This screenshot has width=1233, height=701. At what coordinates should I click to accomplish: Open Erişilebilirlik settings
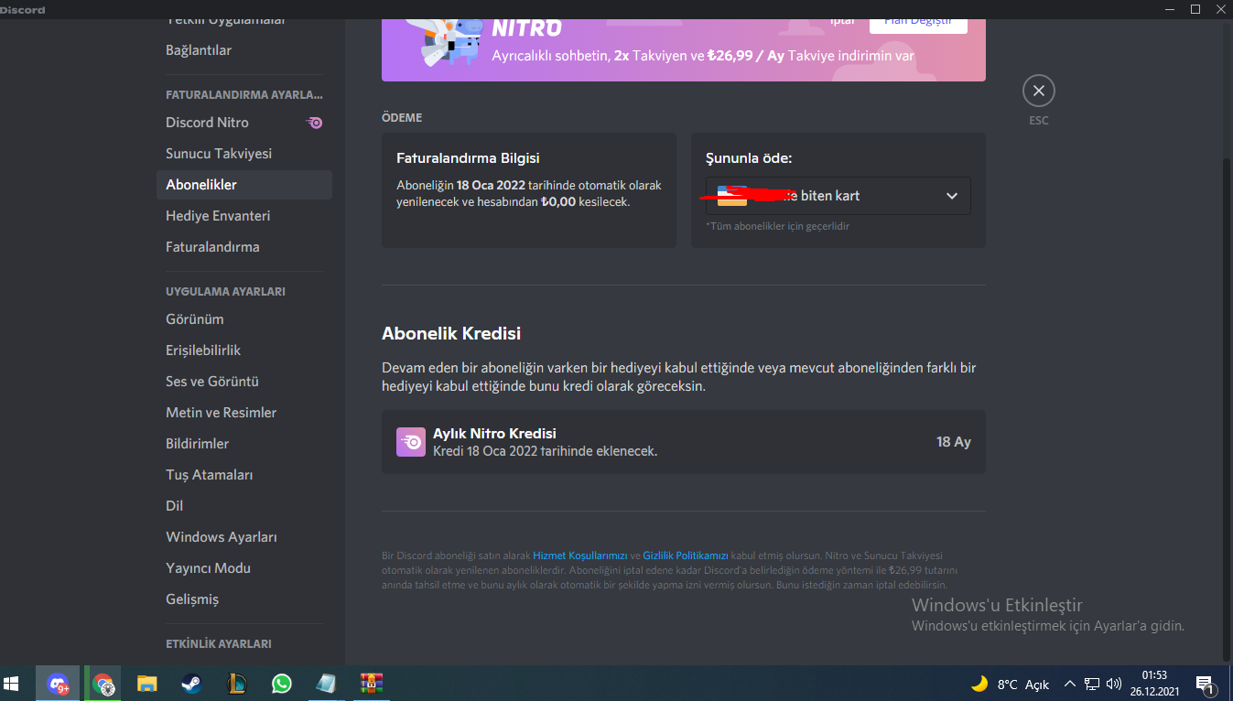(x=244, y=350)
